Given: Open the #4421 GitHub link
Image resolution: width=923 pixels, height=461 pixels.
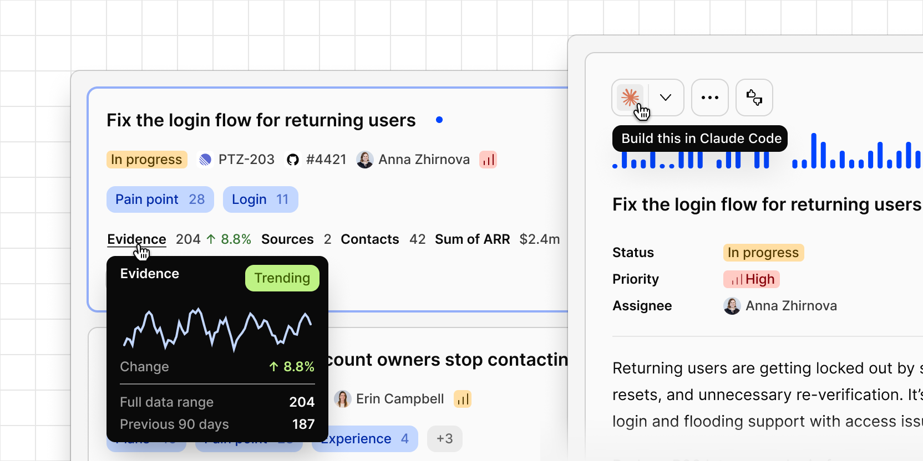Looking at the screenshot, I should tap(326, 160).
